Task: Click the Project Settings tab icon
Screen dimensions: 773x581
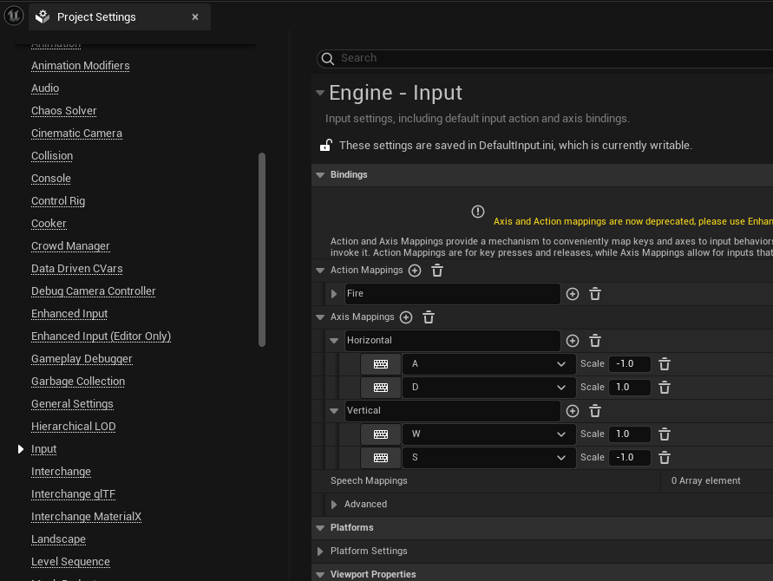Action: click(x=43, y=16)
